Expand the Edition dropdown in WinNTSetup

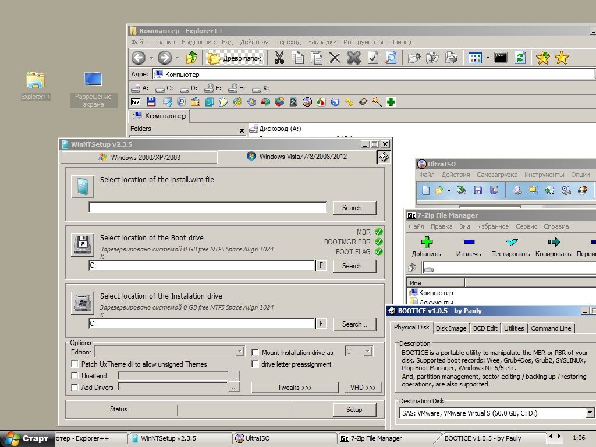[x=239, y=352]
